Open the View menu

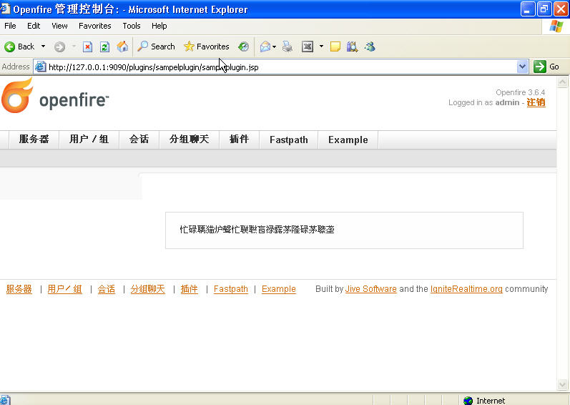click(x=59, y=26)
